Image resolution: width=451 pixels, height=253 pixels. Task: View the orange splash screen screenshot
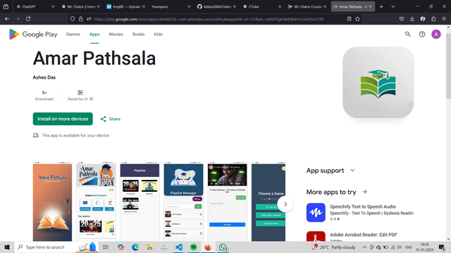tap(52, 201)
